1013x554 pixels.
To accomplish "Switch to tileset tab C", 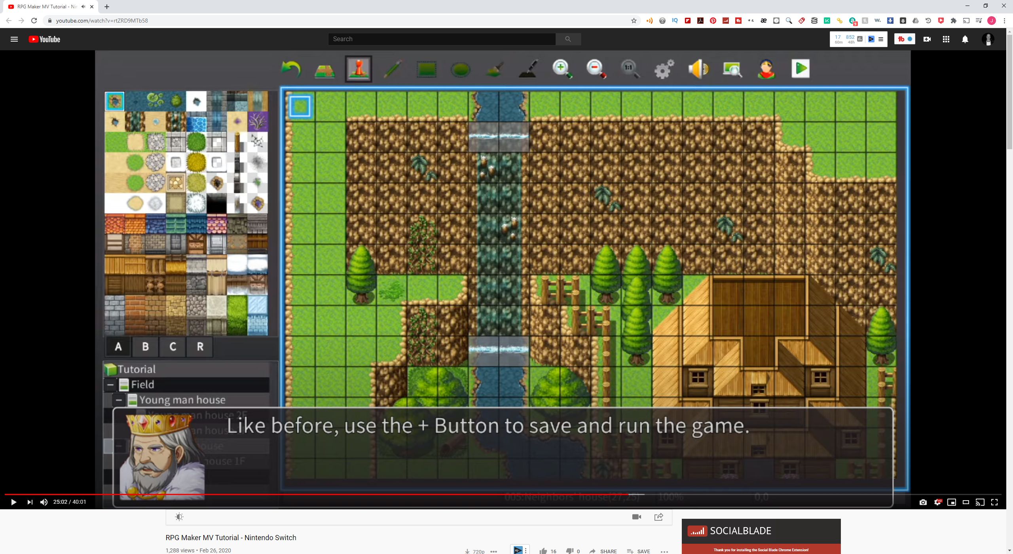I will pyautogui.click(x=173, y=347).
